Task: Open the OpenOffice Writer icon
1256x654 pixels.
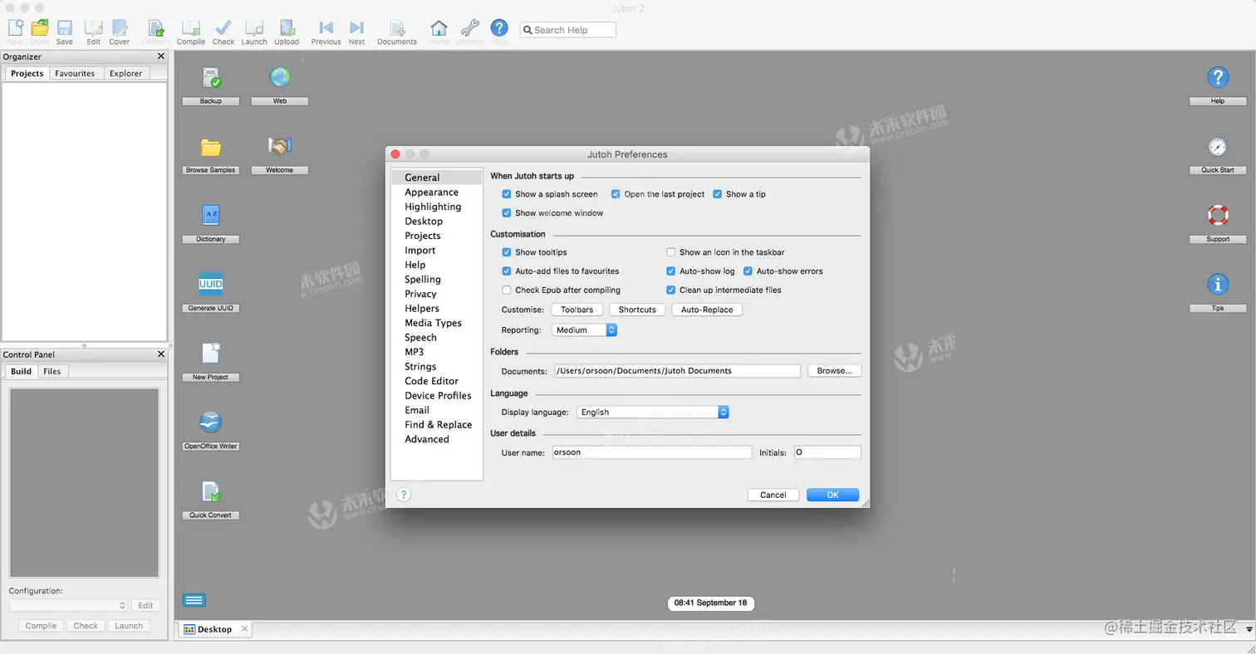Action: (211, 422)
